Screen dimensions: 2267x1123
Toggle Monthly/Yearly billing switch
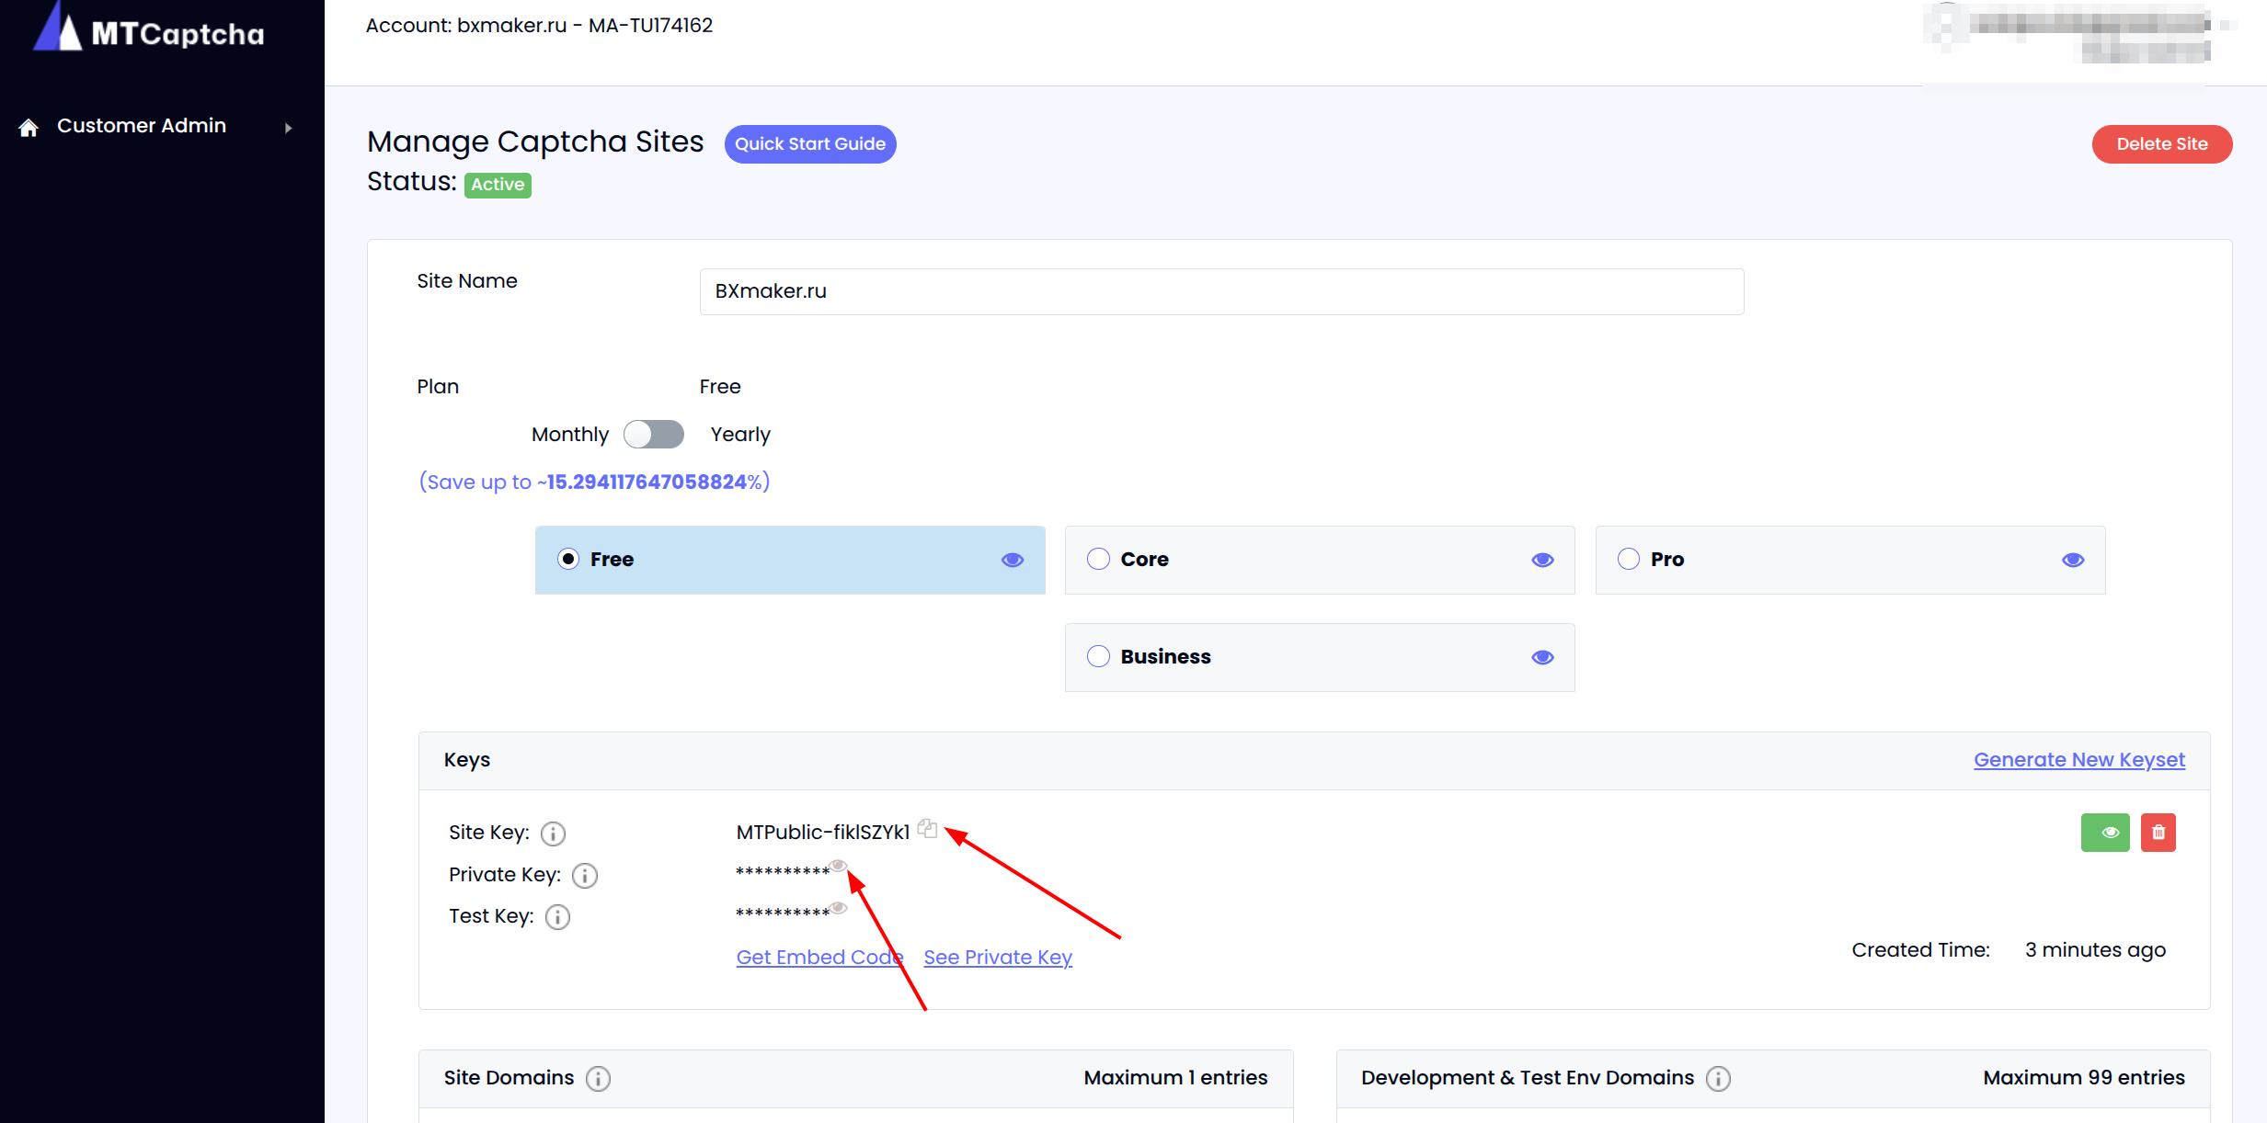654,435
